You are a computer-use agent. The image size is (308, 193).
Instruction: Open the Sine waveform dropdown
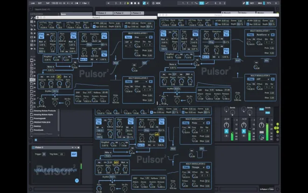(140, 37)
